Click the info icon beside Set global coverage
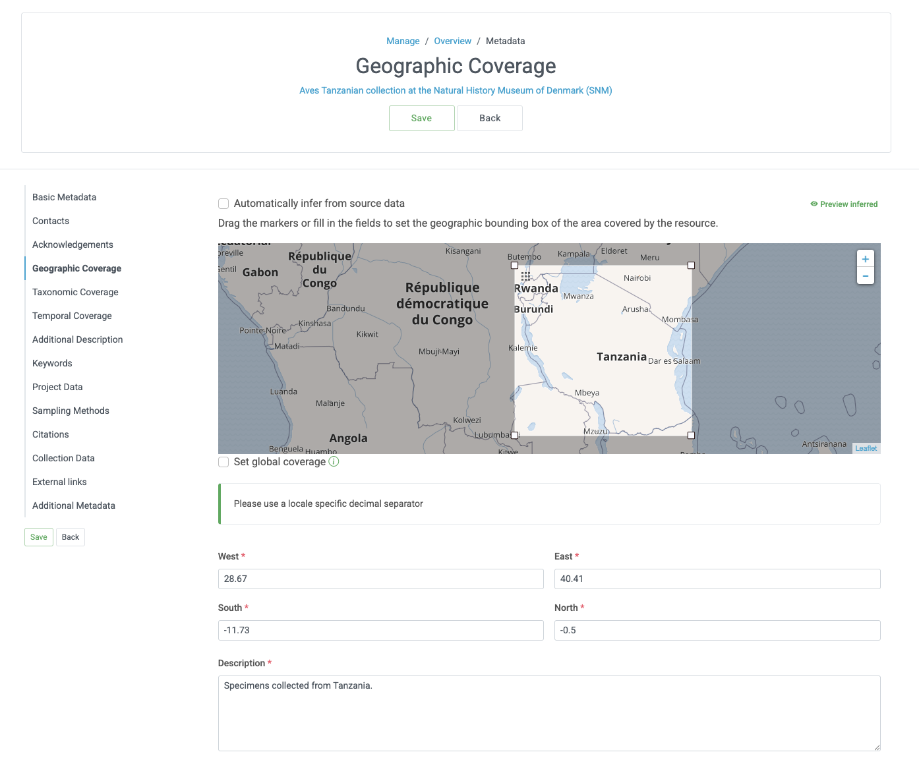Screen dimensions: 919x777 (x=334, y=461)
